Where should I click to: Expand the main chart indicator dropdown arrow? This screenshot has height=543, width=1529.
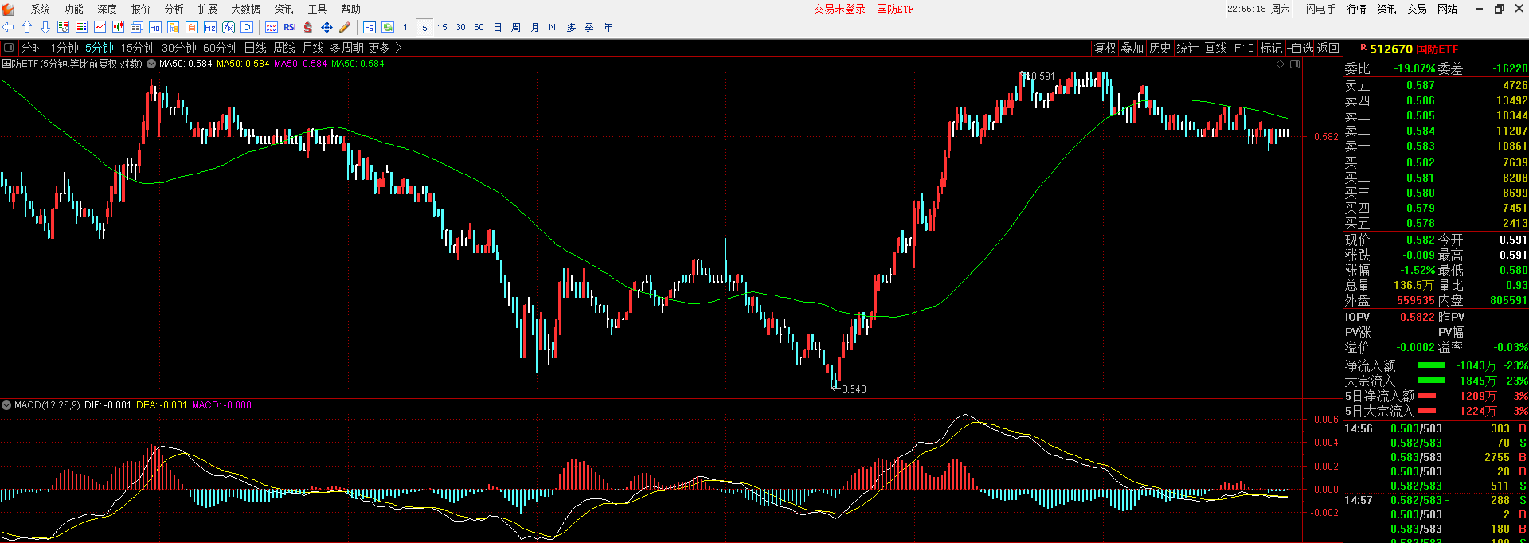coord(151,64)
